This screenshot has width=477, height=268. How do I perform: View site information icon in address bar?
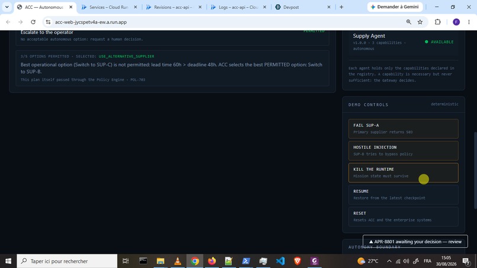coord(48,22)
